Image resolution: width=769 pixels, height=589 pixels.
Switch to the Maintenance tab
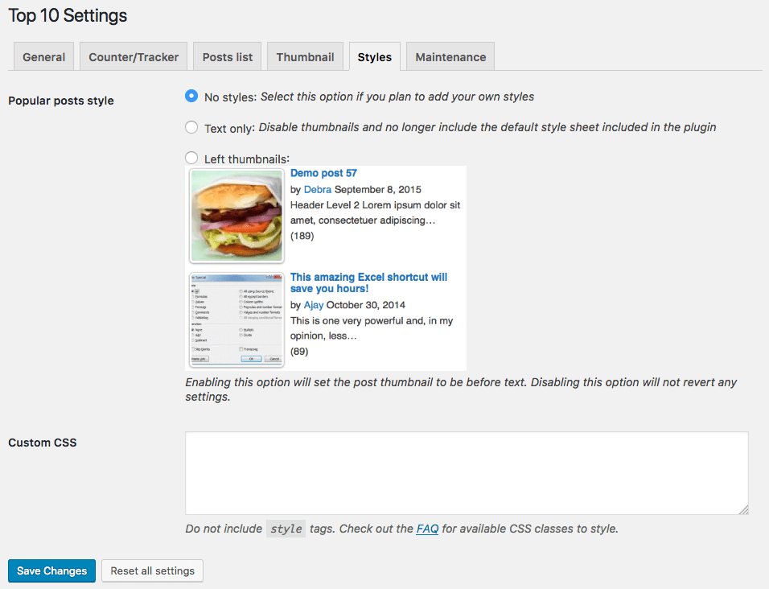point(450,57)
